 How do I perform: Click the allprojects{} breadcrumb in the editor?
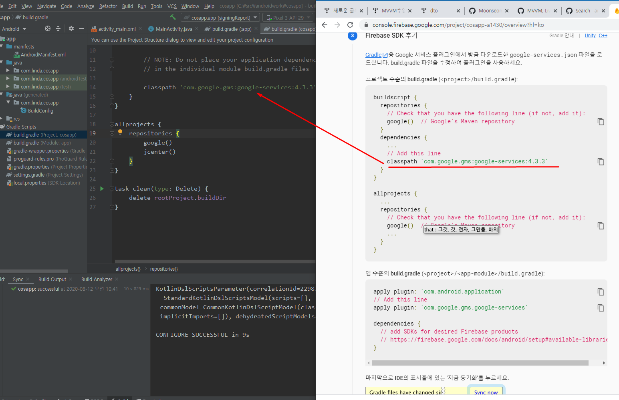click(128, 269)
